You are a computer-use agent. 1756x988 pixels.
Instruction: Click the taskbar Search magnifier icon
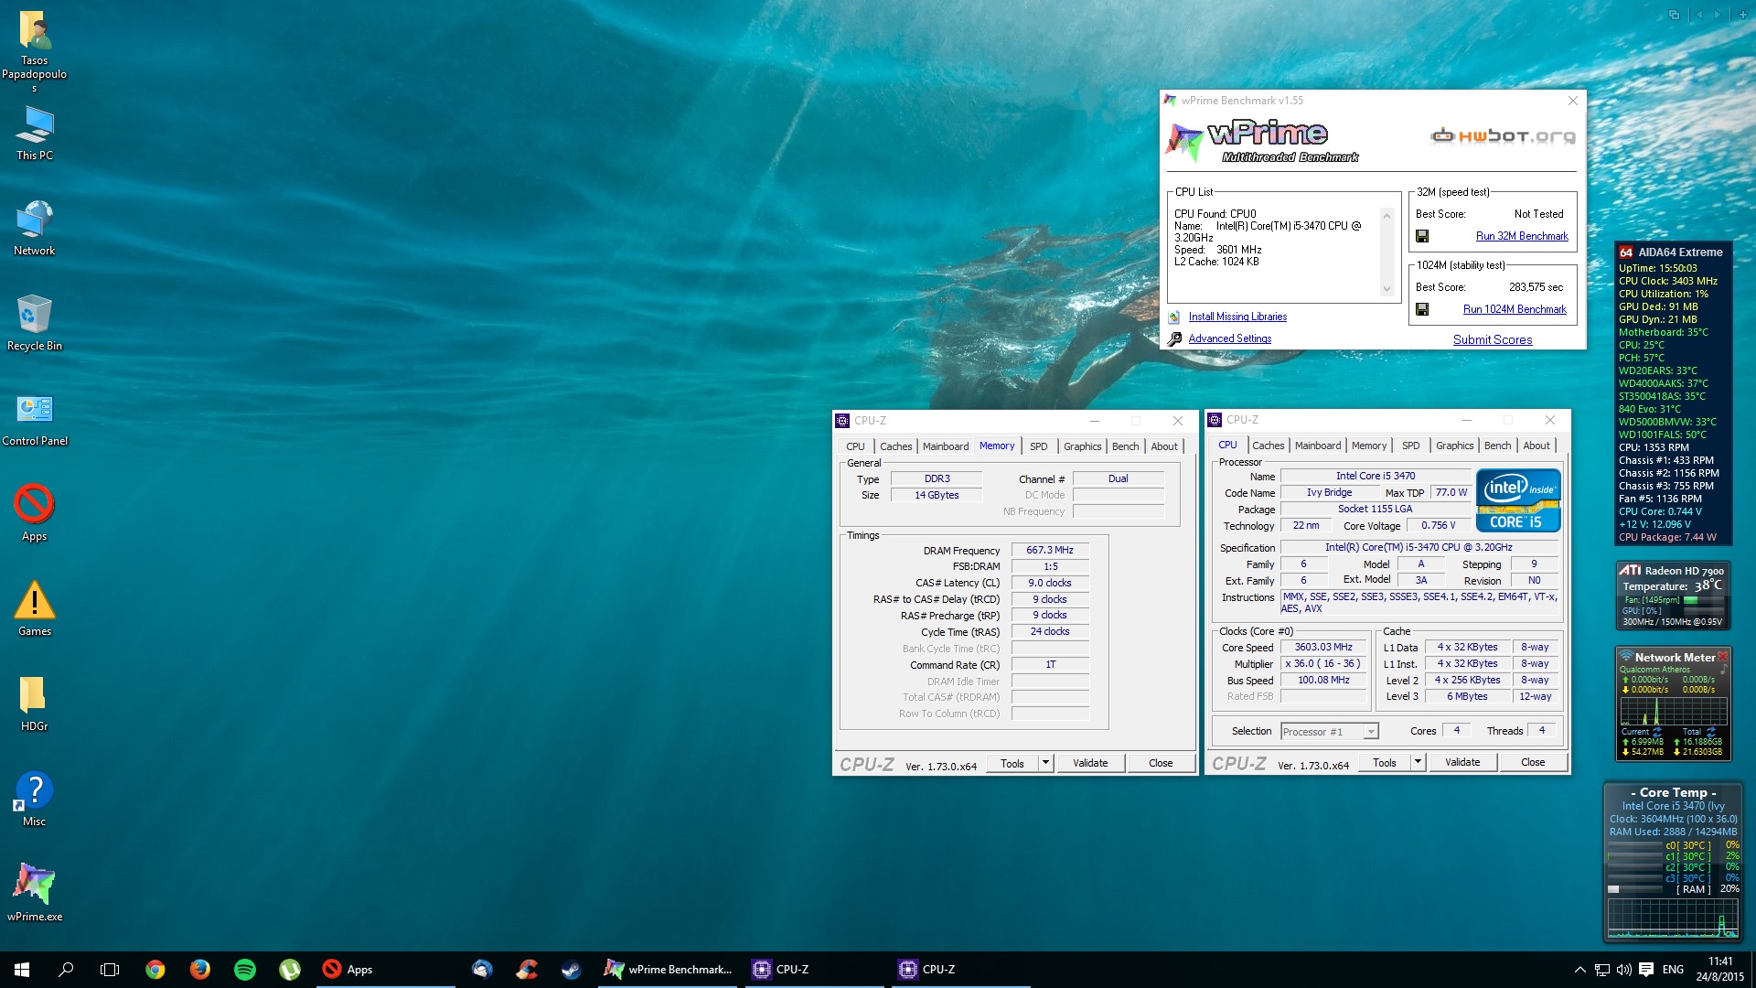click(66, 970)
